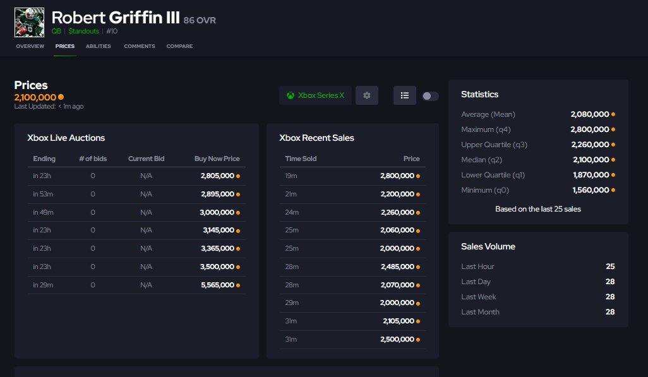The height and width of the screenshot is (377, 648).
Task: Click the Lower Quartile (q1) value 1,870,000
Action: pos(591,175)
